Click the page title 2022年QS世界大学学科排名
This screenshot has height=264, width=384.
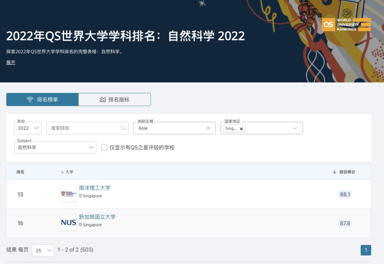tap(126, 36)
